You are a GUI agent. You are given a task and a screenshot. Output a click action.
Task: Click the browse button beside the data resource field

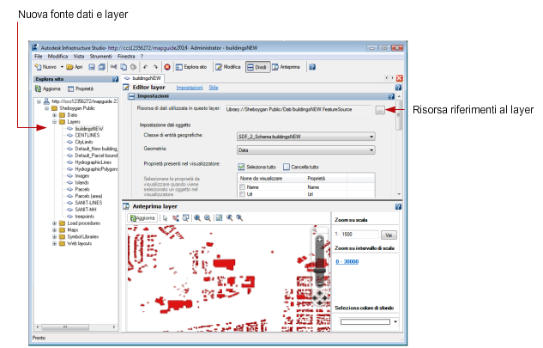380,110
